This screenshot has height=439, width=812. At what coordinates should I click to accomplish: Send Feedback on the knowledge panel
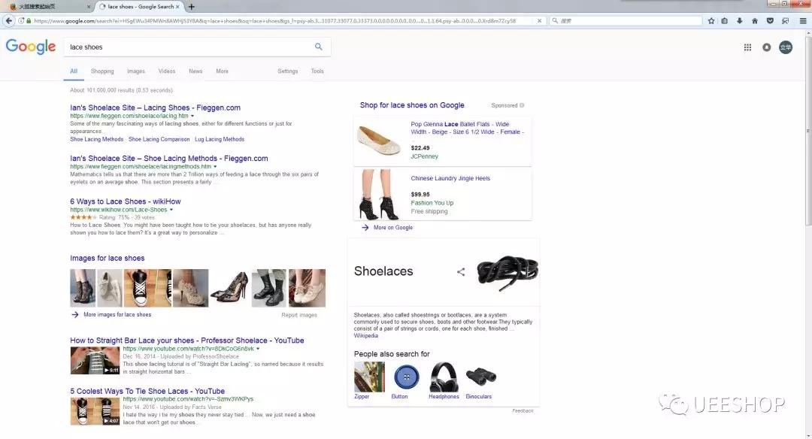coord(523,410)
